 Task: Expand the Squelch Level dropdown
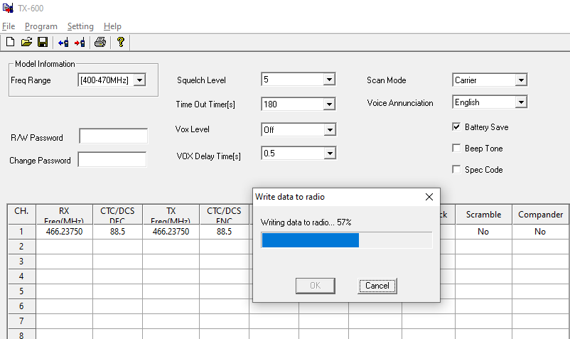(x=329, y=79)
